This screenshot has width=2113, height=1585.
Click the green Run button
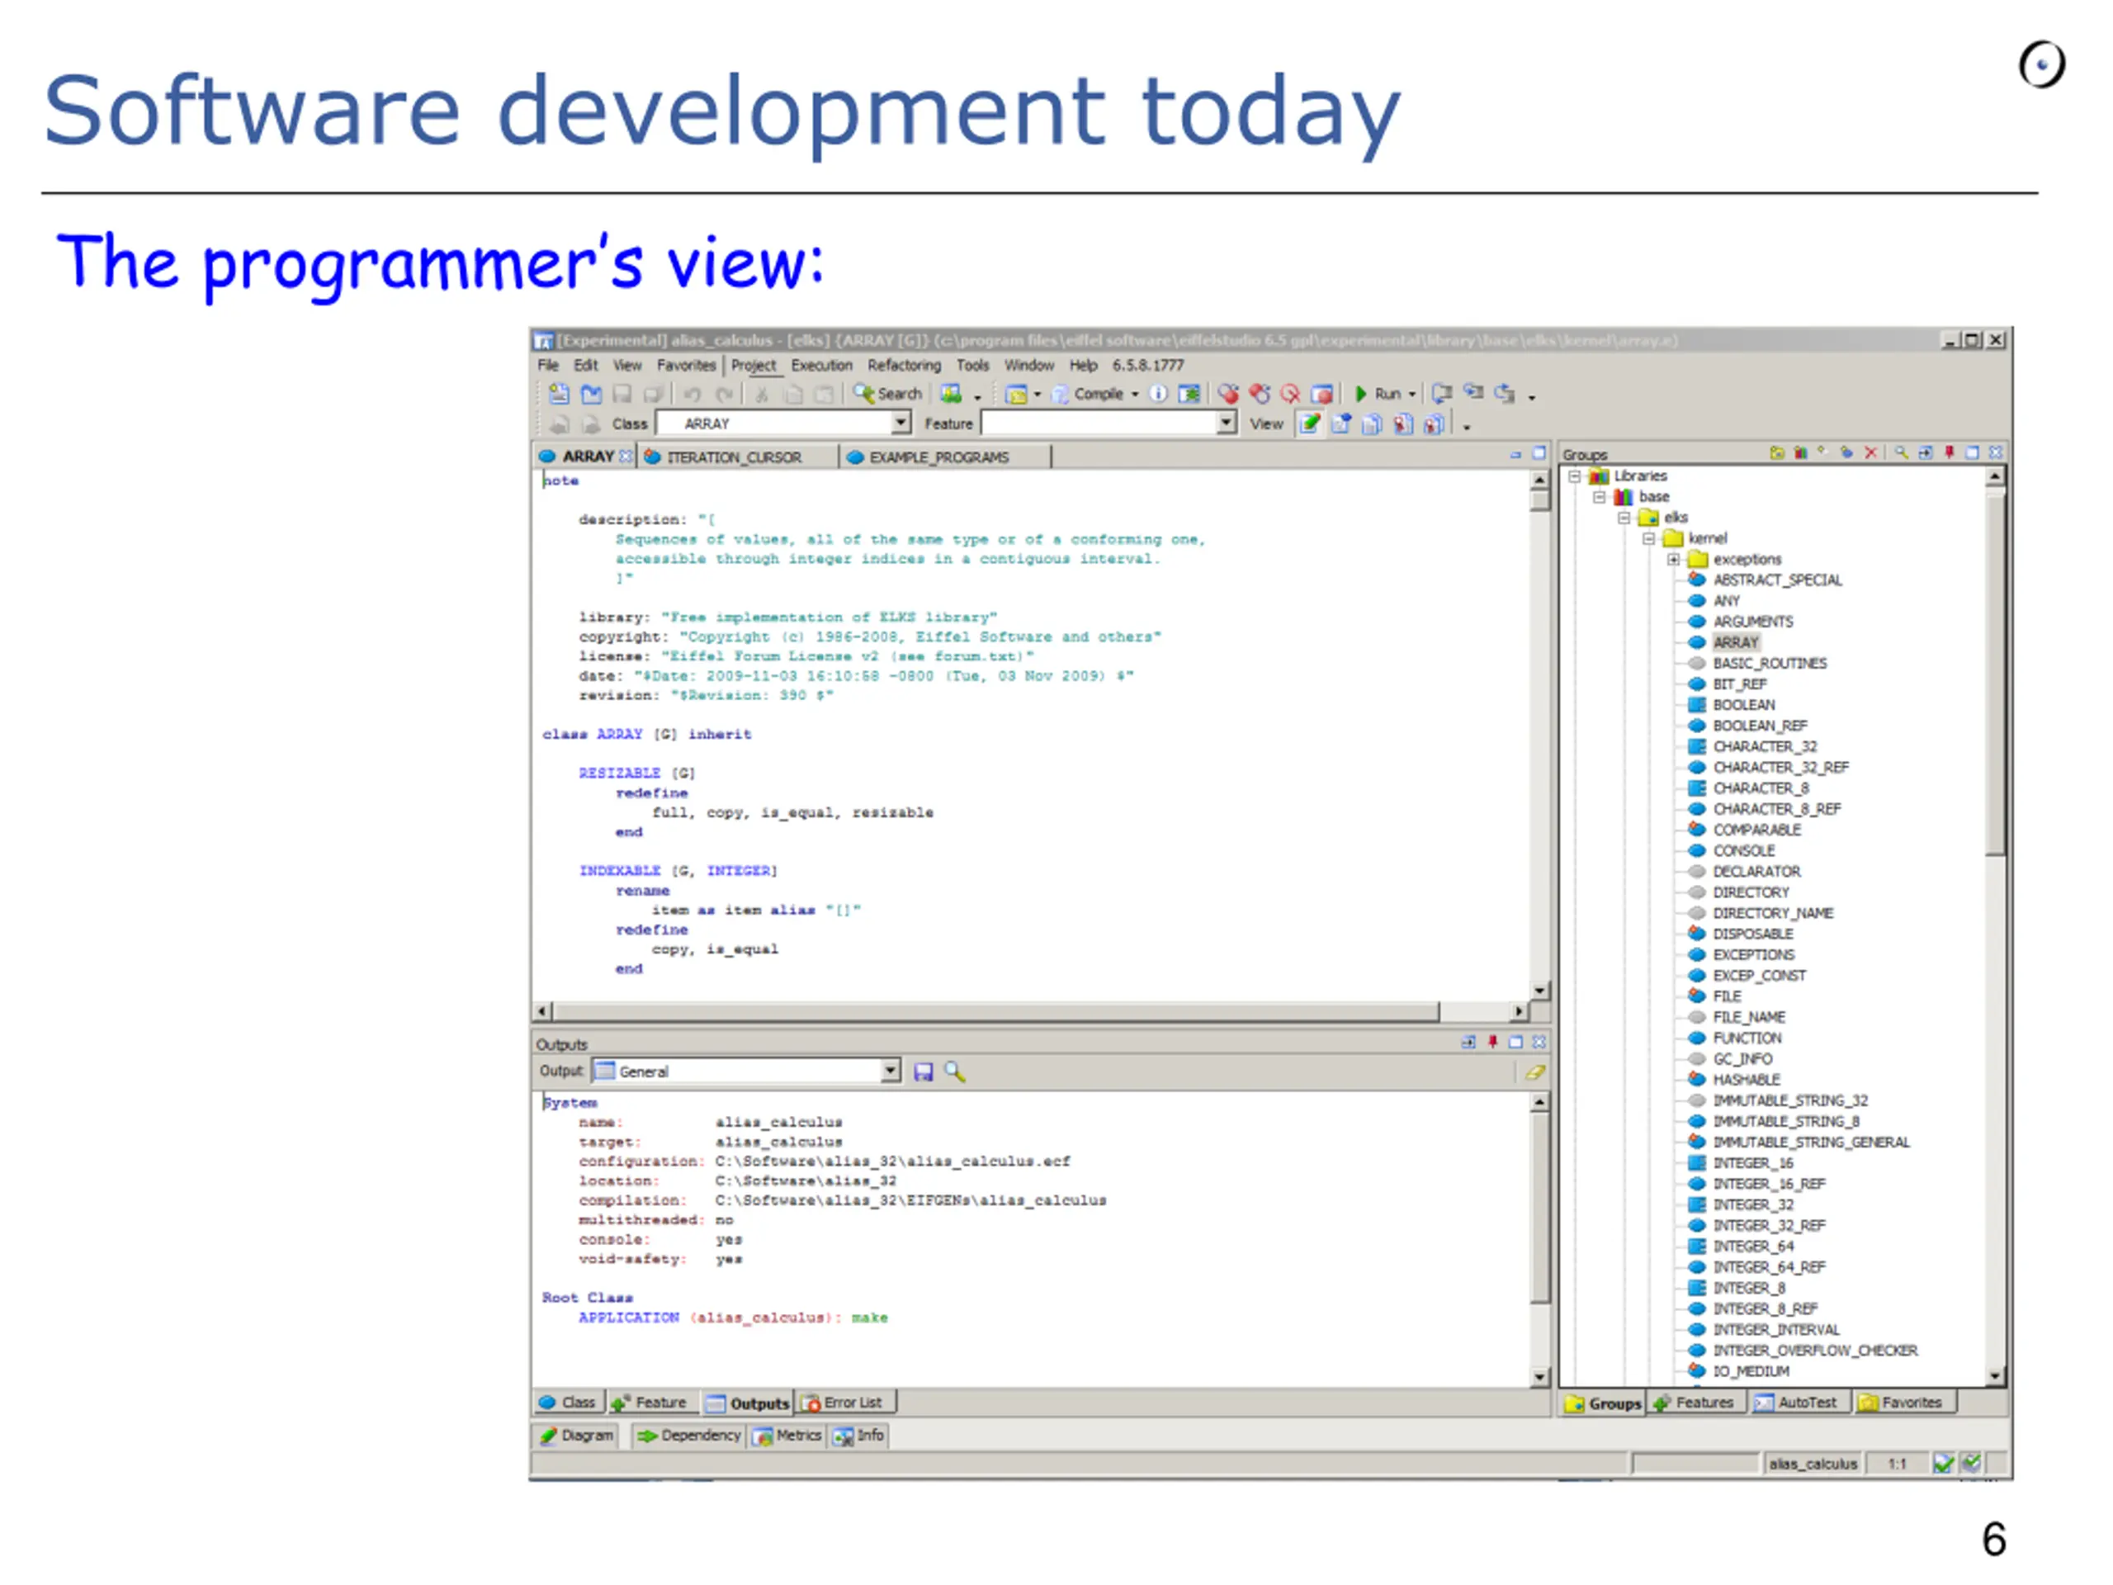coord(1377,394)
